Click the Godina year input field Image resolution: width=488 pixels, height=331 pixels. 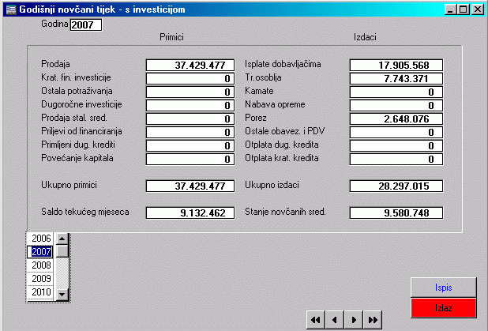tap(86, 25)
